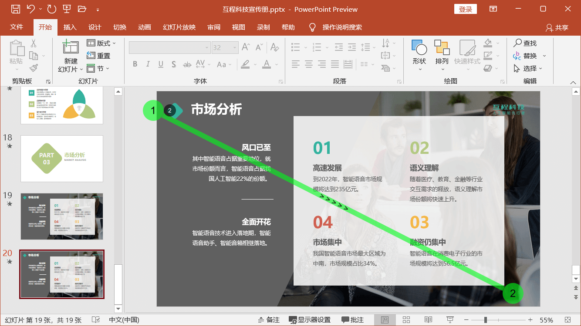Decrease font size with the smaller A icon
The height and width of the screenshot is (326, 581).
pyautogui.click(x=259, y=47)
